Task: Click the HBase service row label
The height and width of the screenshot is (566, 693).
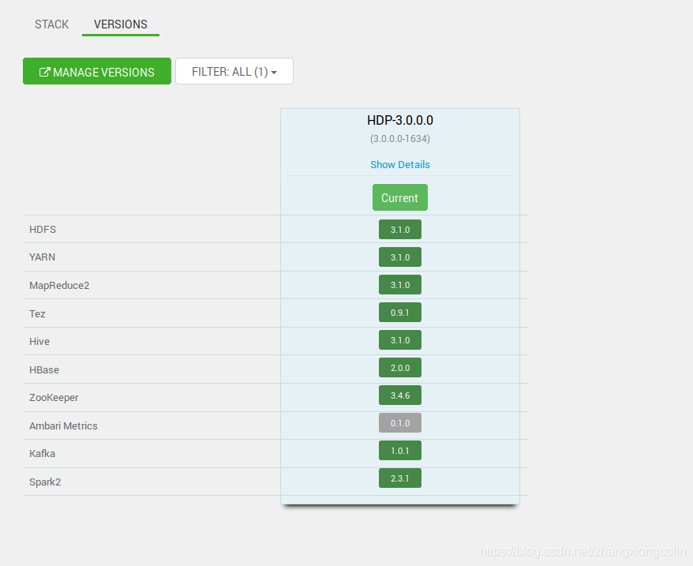Action: coord(44,369)
